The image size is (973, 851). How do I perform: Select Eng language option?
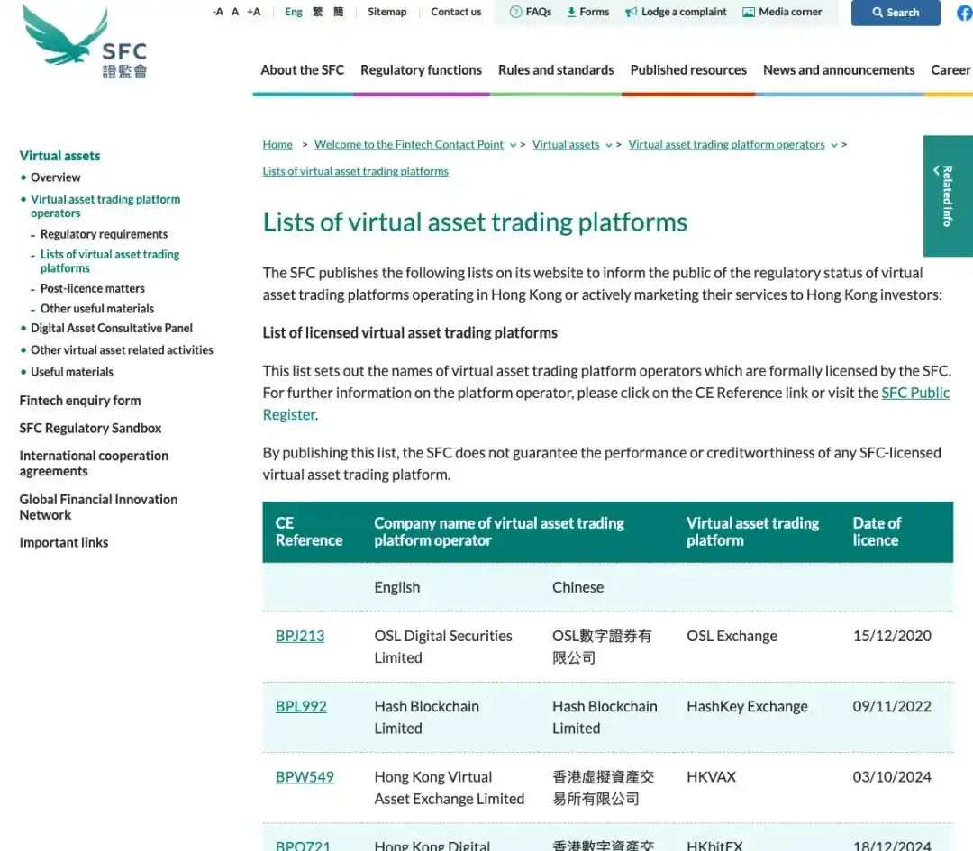pyautogui.click(x=294, y=12)
